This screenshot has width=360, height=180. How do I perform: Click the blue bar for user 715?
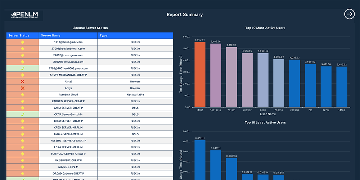pos(310,85)
